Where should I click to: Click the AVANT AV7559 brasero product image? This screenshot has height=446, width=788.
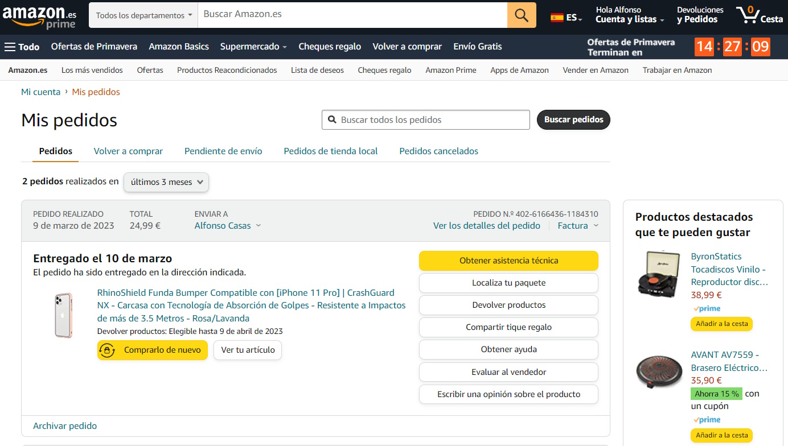point(659,372)
